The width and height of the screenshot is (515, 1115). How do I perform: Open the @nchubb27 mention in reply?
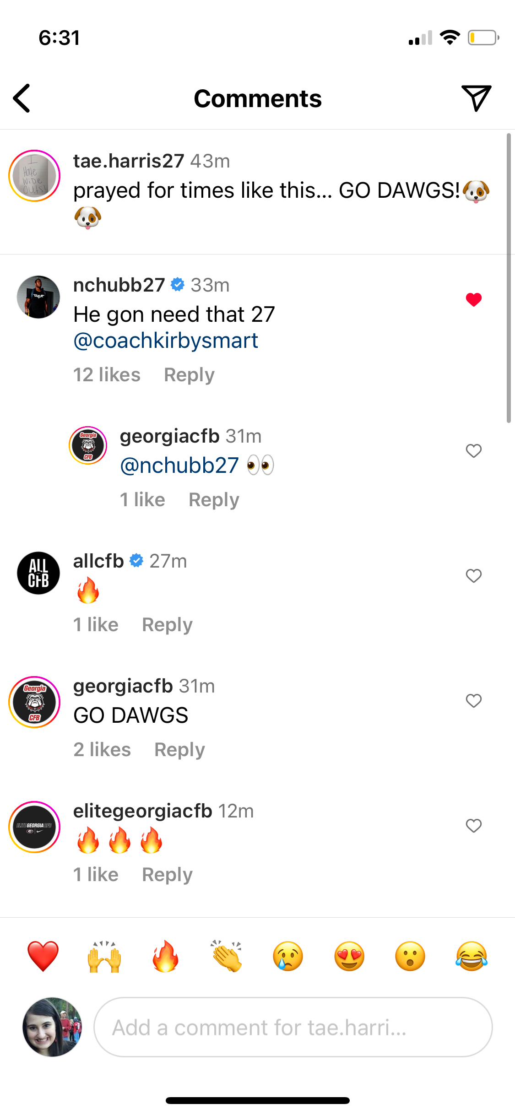coord(179,465)
